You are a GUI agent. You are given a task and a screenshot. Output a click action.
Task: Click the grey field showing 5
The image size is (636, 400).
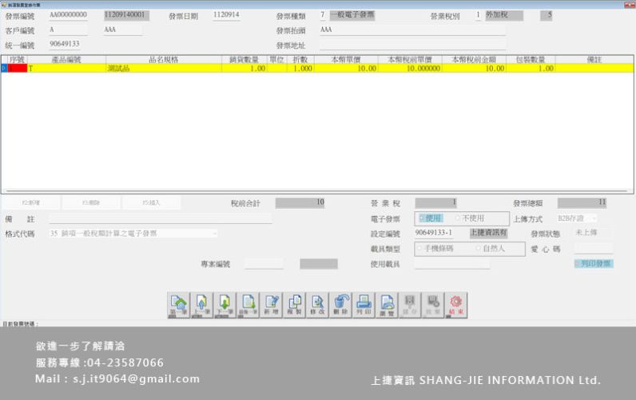(x=547, y=15)
